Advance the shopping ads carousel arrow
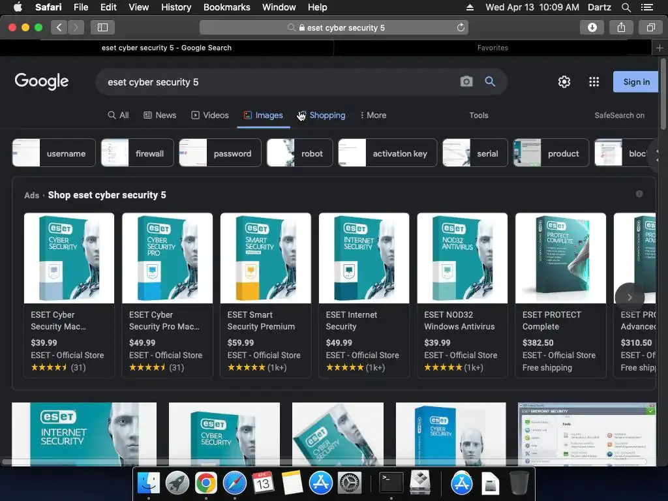This screenshot has height=501, width=668. (x=630, y=297)
